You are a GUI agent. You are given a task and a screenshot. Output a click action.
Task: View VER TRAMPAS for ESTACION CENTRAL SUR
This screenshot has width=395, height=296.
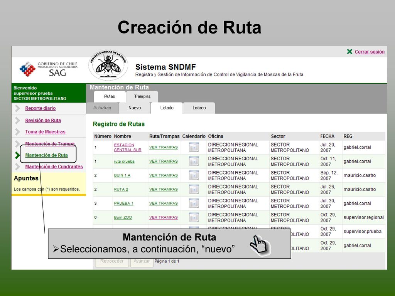pyautogui.click(x=163, y=147)
